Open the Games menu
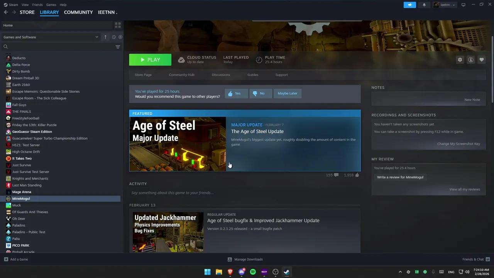Image resolution: width=494 pixels, height=278 pixels. point(51,5)
